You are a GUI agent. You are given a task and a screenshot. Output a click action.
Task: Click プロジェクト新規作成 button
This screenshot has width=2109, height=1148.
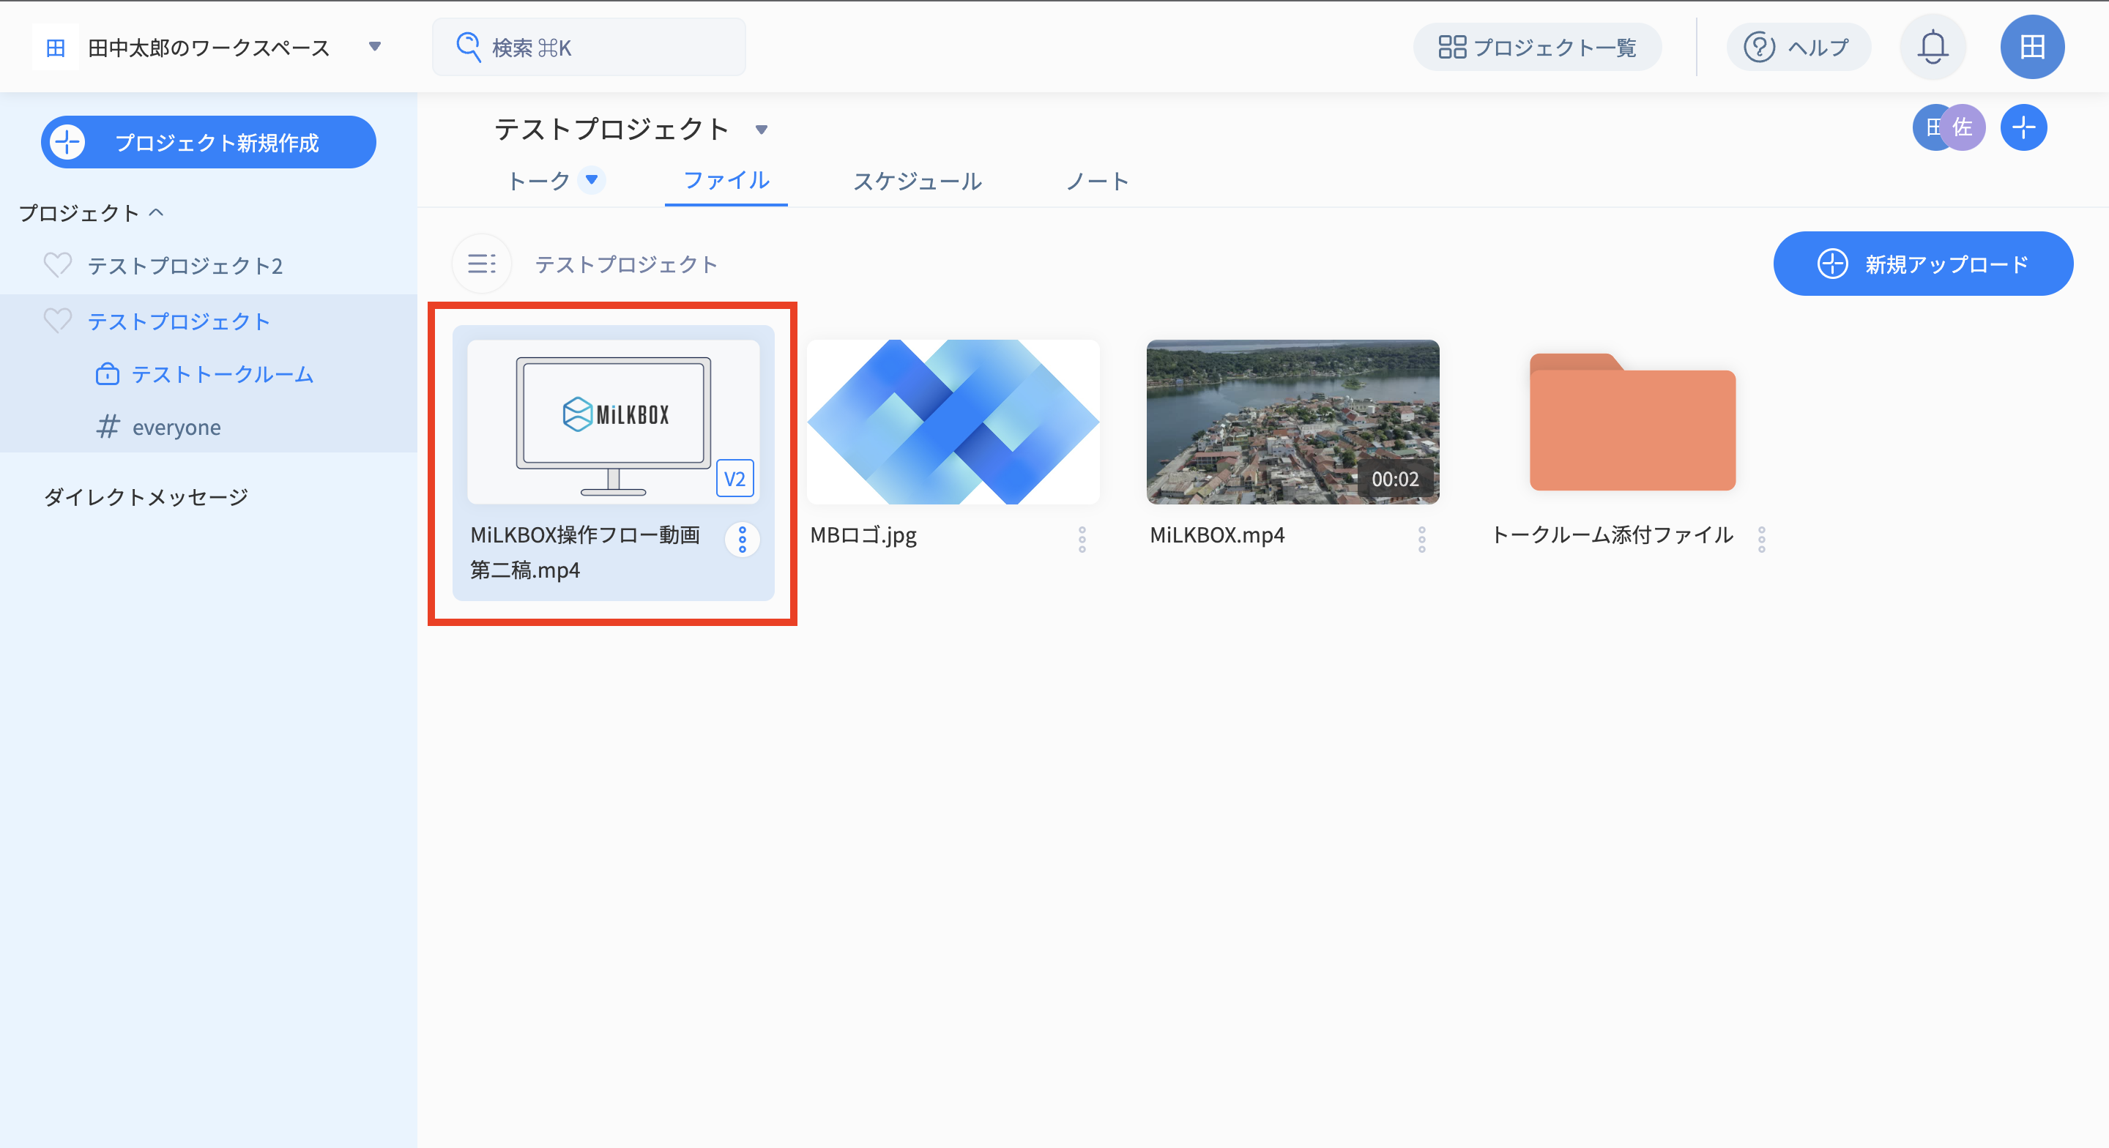[x=209, y=143]
